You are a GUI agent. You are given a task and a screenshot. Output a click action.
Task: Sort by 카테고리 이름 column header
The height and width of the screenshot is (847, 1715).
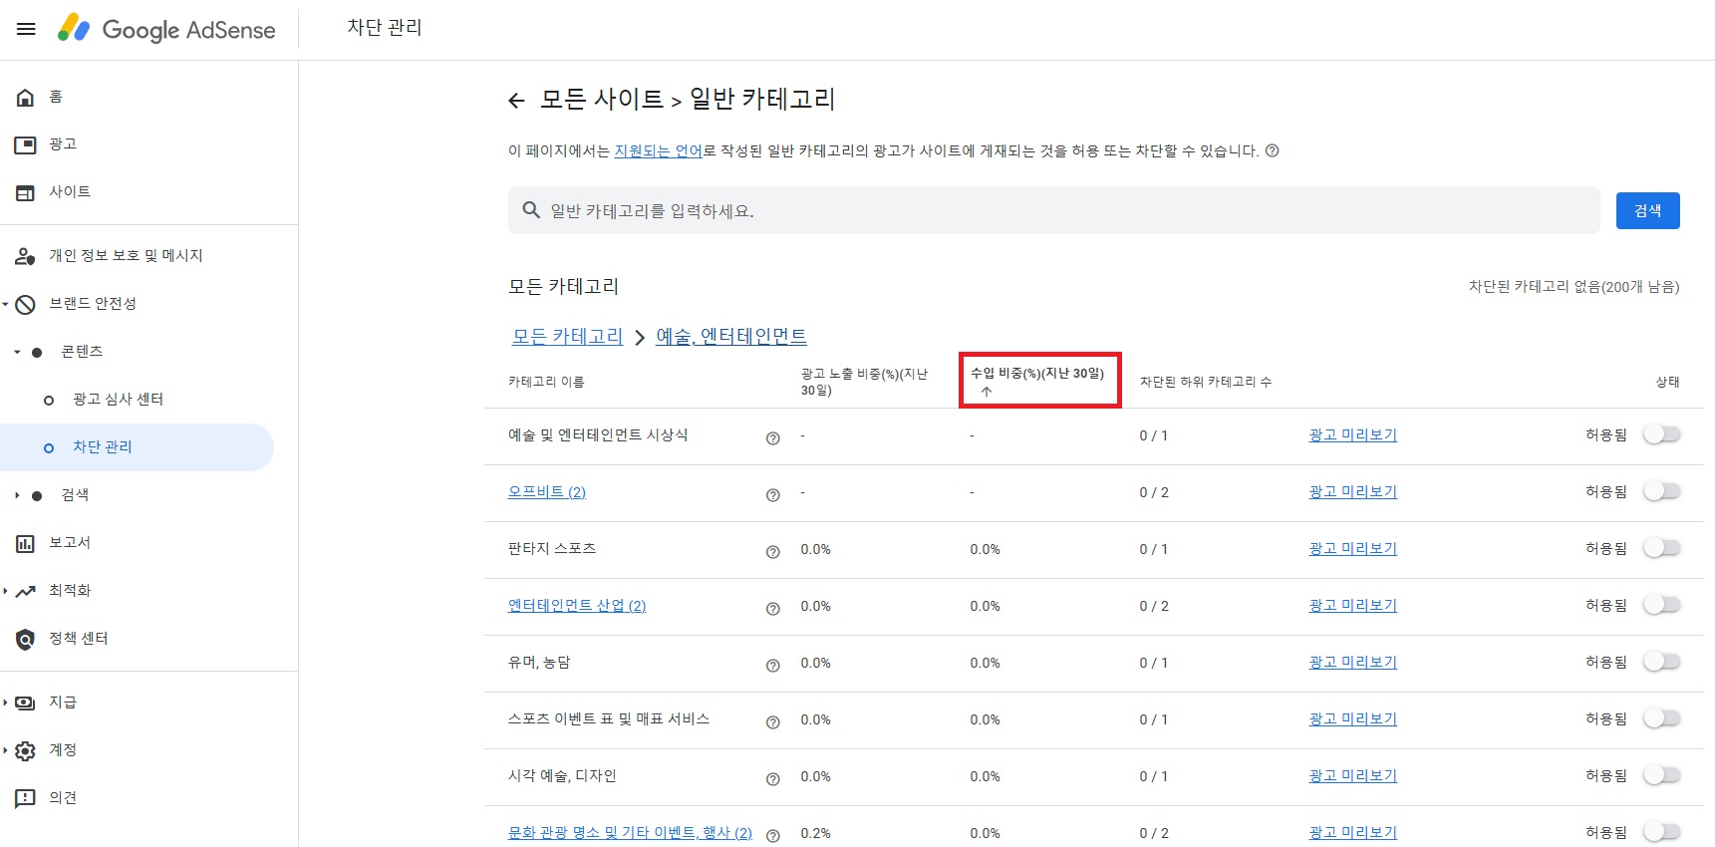546,382
